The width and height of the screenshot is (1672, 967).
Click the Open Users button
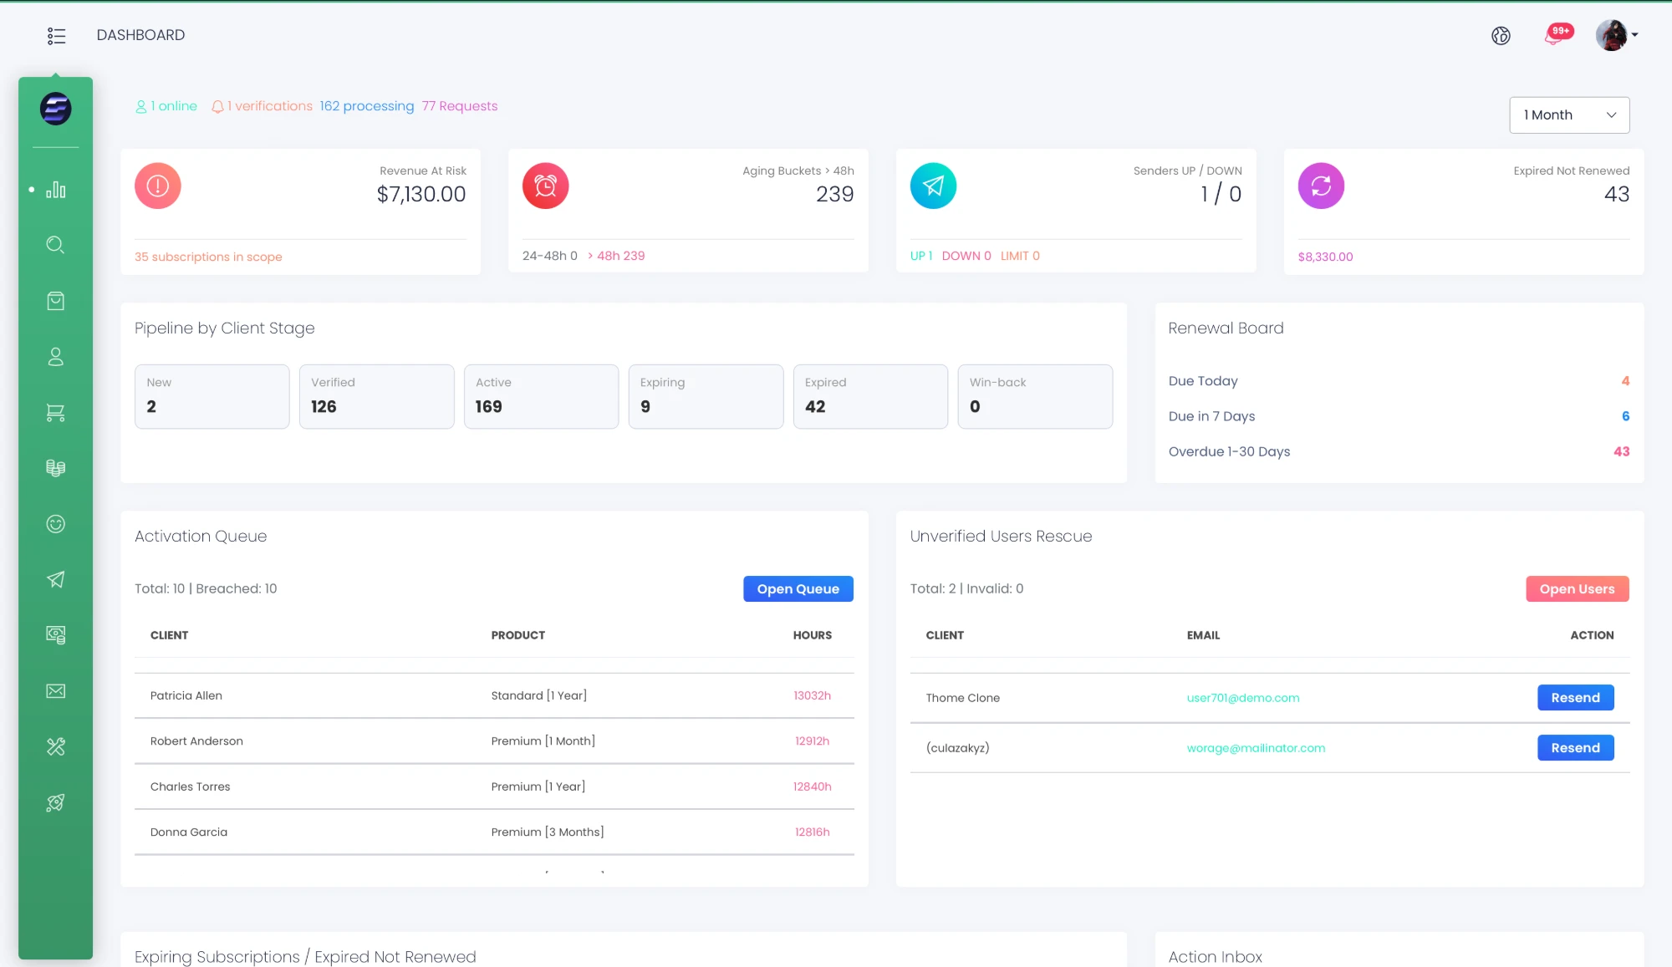click(1578, 588)
